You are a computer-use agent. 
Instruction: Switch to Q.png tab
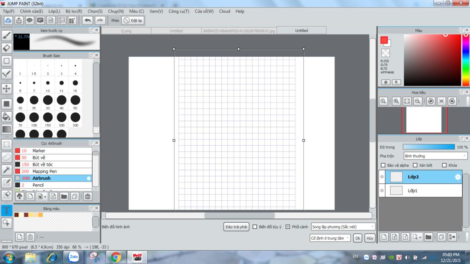[x=126, y=31]
